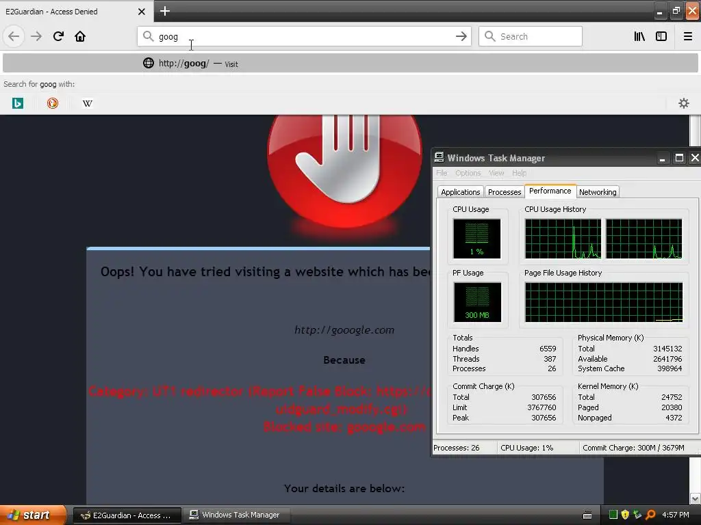
Task: Search with the DuckDuckGo engine icon
Action: tap(52, 104)
